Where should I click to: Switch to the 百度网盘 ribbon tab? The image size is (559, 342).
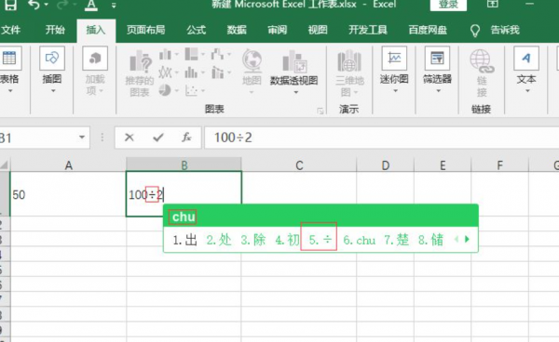click(x=428, y=30)
